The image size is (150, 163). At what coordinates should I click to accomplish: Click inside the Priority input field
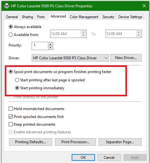pos(40,46)
